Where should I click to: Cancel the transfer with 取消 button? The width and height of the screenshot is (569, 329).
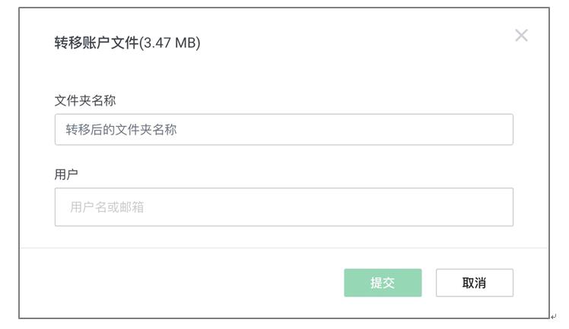(x=474, y=283)
